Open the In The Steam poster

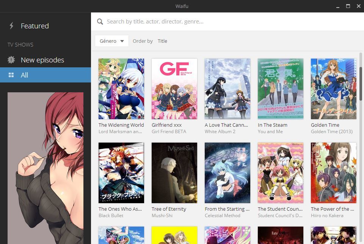click(281, 89)
